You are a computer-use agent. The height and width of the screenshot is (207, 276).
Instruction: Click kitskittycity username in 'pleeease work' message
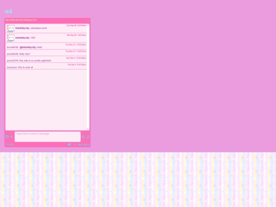click(x=22, y=28)
